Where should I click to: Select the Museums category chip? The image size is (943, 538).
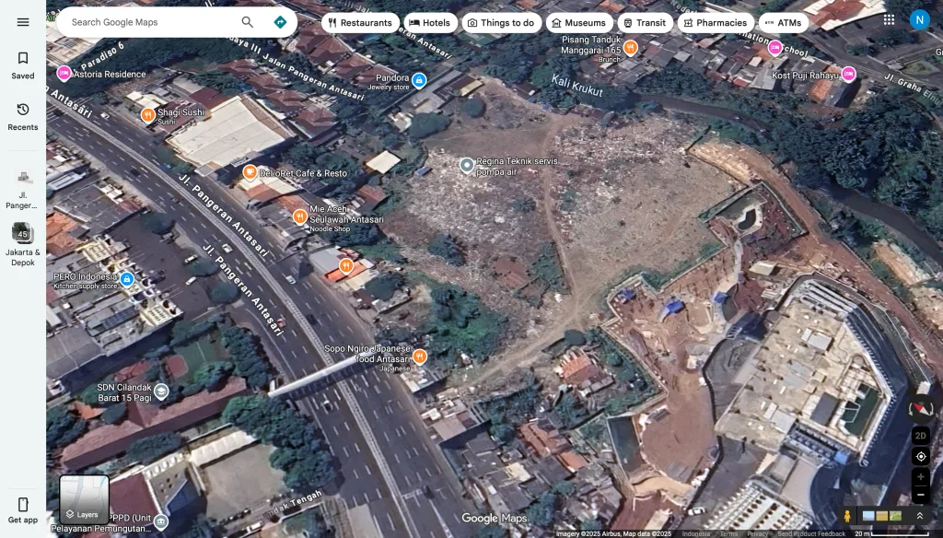[578, 22]
